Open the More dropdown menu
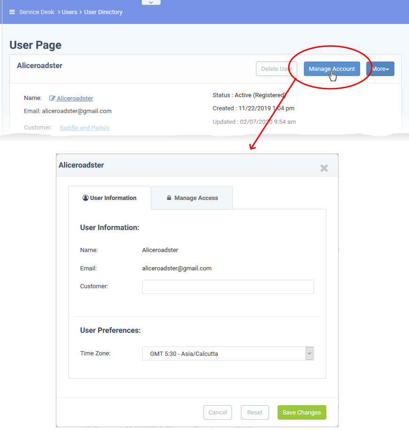 coord(380,69)
